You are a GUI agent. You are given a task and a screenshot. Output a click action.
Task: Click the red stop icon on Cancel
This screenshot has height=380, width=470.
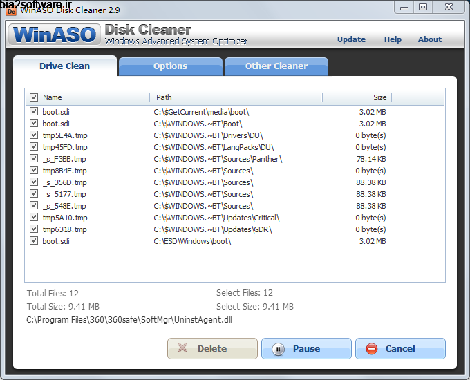[372, 349]
